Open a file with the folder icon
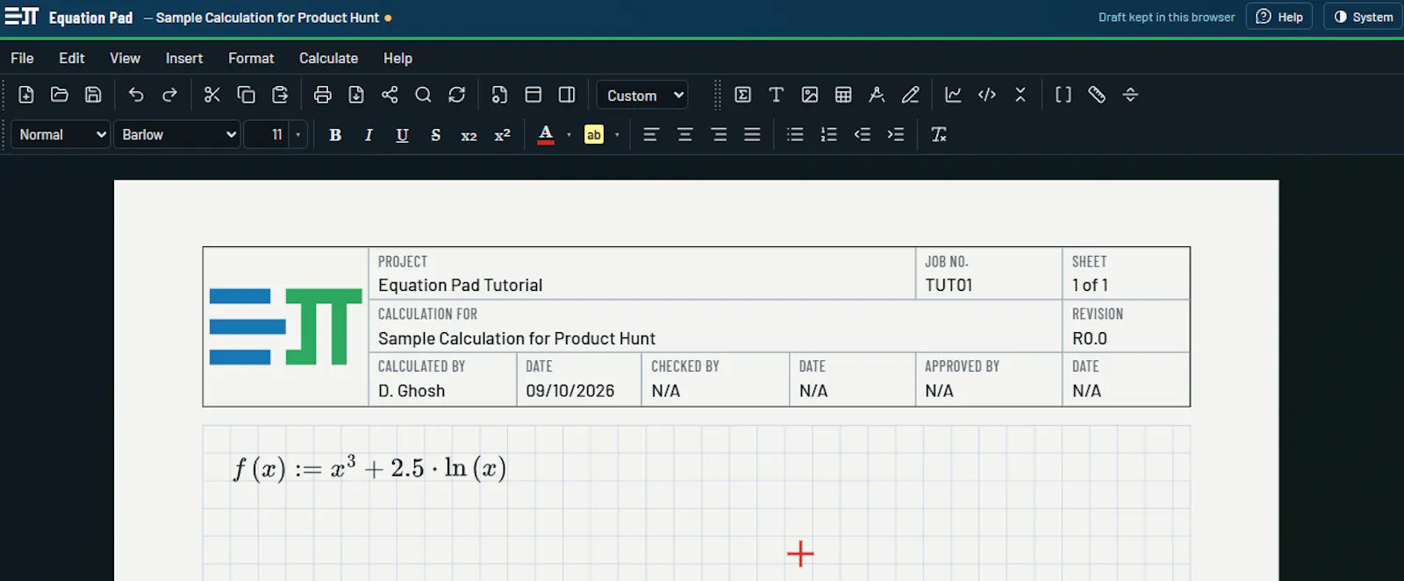The width and height of the screenshot is (1404, 581). pos(60,95)
